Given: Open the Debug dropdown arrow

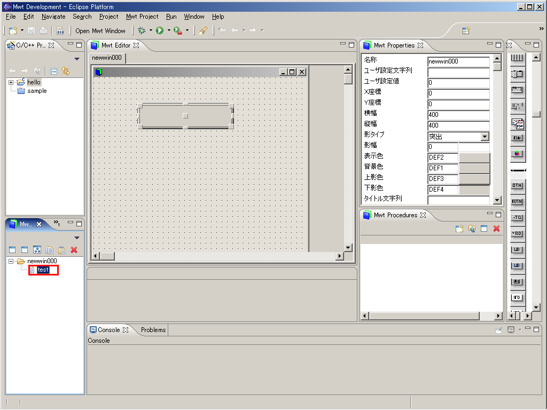Looking at the screenshot, I should pyautogui.click(x=151, y=30).
